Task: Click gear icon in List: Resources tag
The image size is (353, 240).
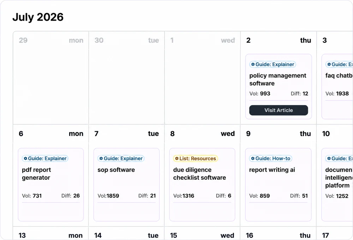Action: click(x=177, y=159)
